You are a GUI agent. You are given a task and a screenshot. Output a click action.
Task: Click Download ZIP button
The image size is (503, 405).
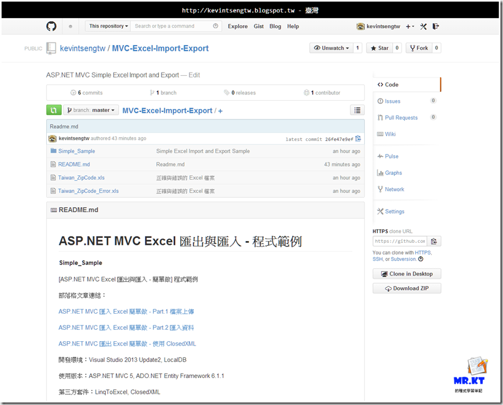tap(407, 288)
